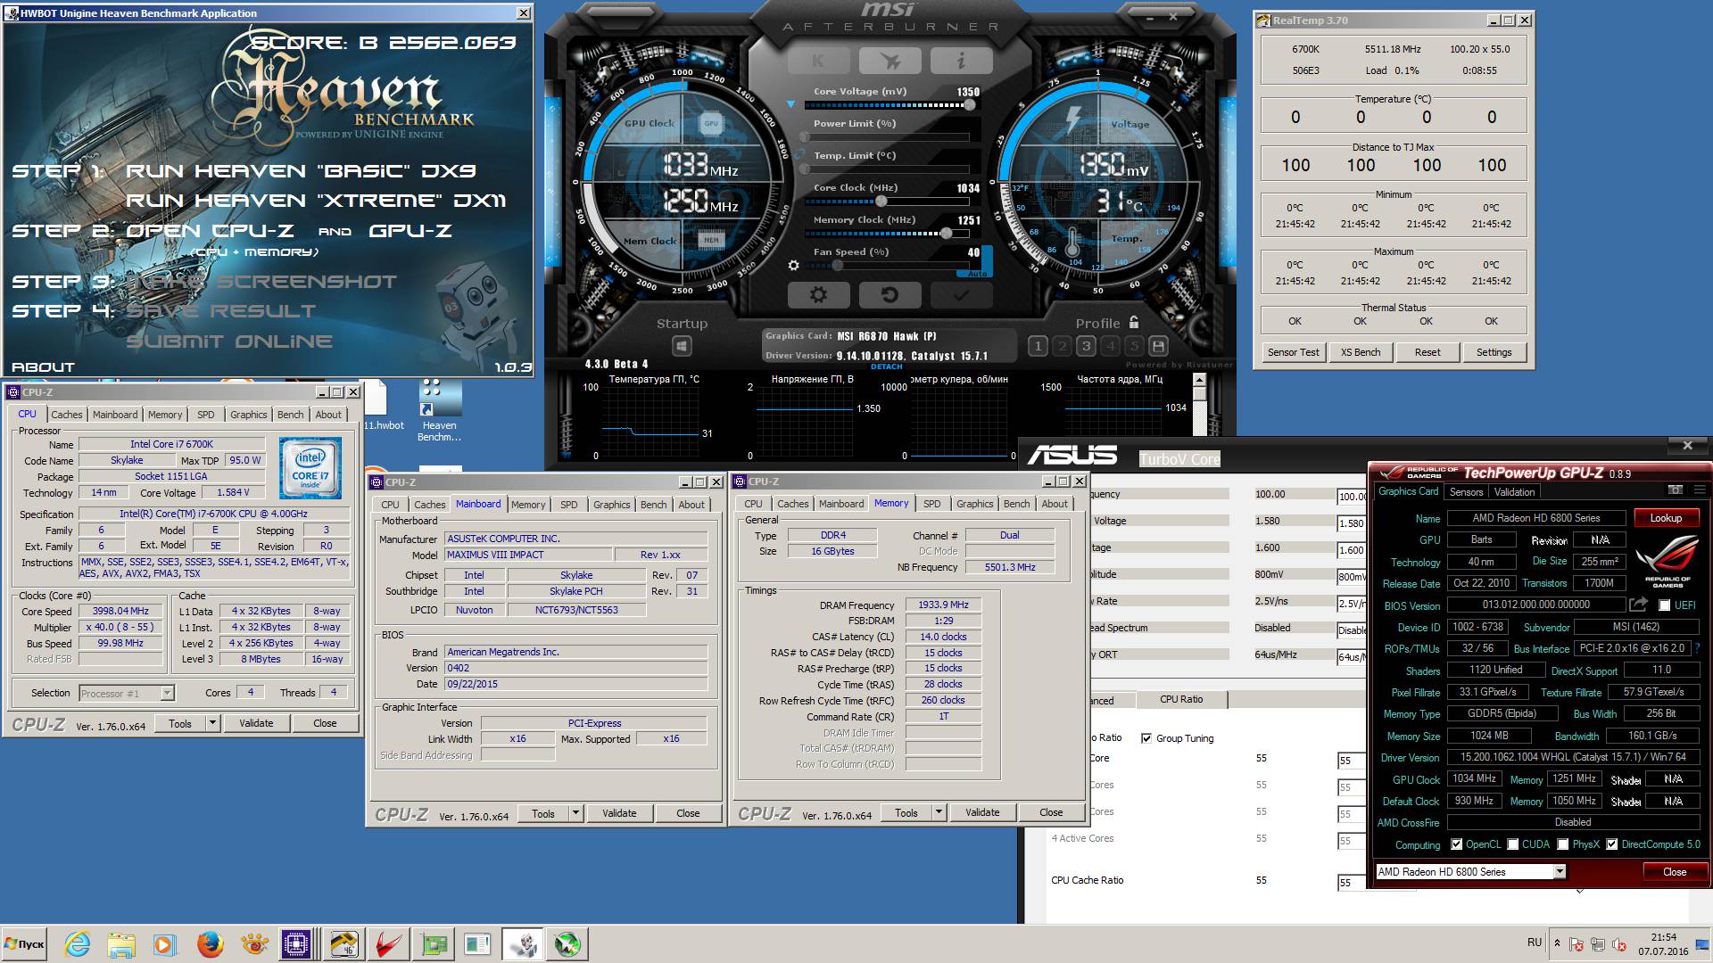
Task: Open Windows Explorer folder in taskbar
Action: point(121,944)
